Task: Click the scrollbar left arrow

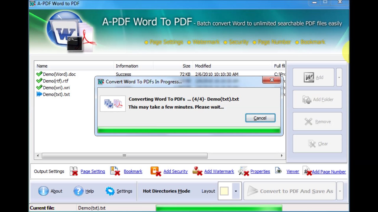Action: pyautogui.click(x=38, y=155)
